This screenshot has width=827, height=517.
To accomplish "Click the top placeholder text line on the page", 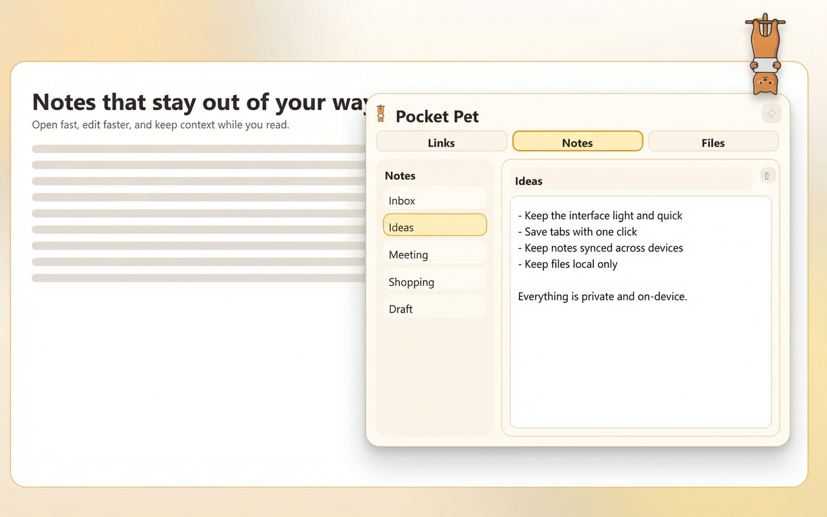I will 194,148.
